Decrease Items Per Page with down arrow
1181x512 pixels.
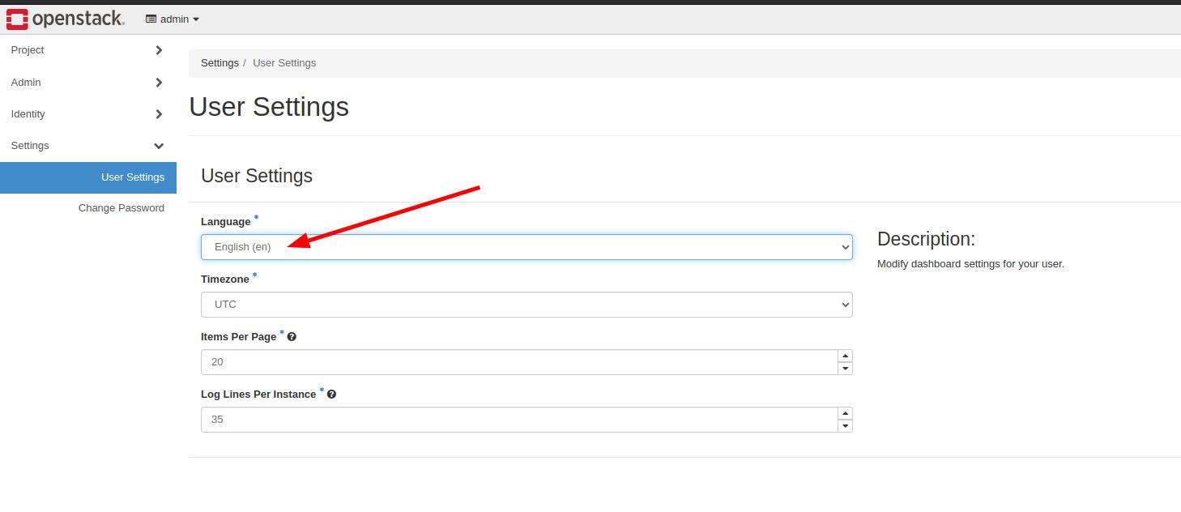click(x=846, y=369)
